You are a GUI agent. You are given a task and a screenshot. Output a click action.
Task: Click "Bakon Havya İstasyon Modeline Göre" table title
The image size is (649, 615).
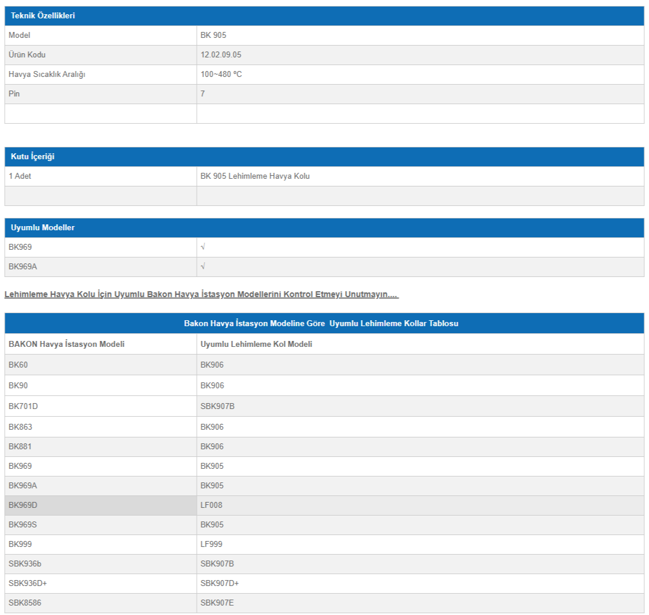point(321,324)
